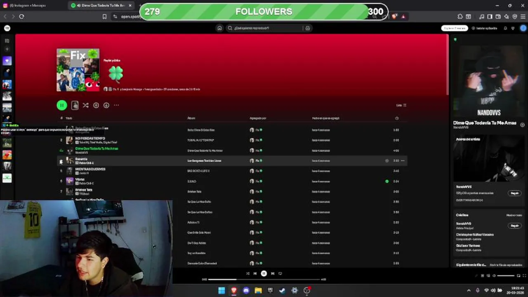Open the playlist preview thumbnail button
528x297 pixels.
75,105
